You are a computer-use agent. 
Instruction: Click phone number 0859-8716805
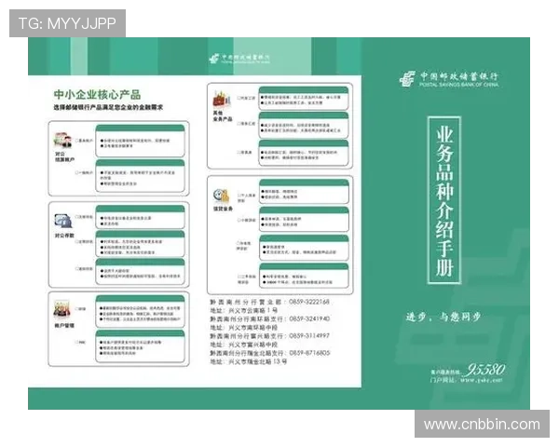coord(310,353)
